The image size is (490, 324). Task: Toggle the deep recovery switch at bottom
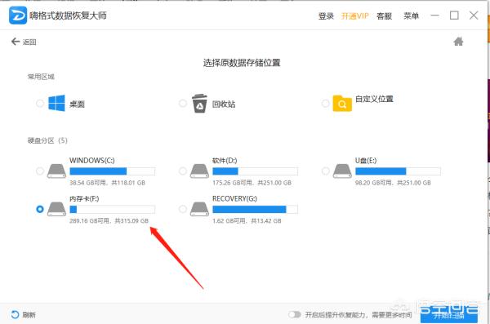[x=294, y=314]
